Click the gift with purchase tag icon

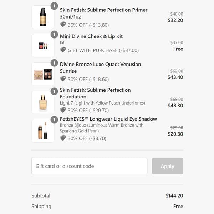point(63,50)
